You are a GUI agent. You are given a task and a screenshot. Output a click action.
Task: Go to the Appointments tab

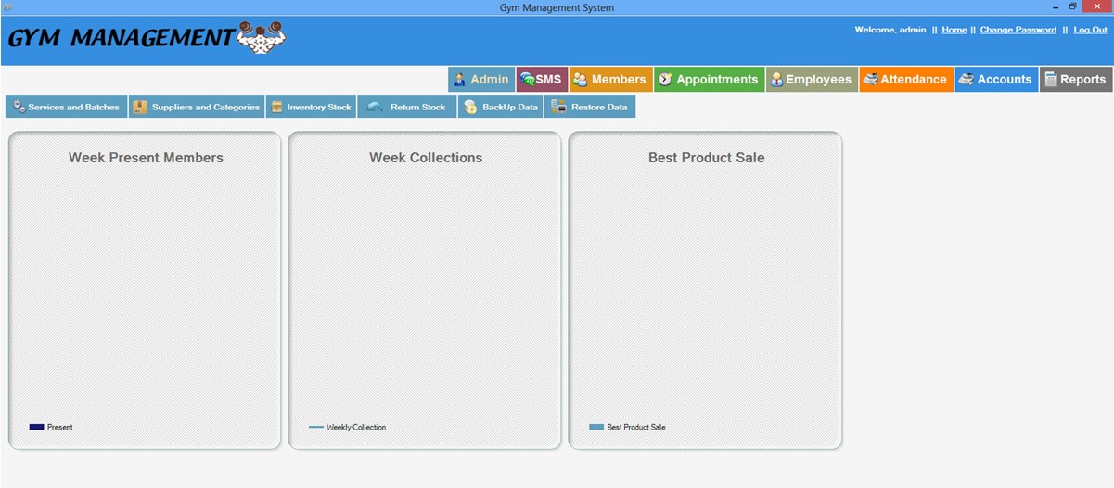click(x=709, y=80)
